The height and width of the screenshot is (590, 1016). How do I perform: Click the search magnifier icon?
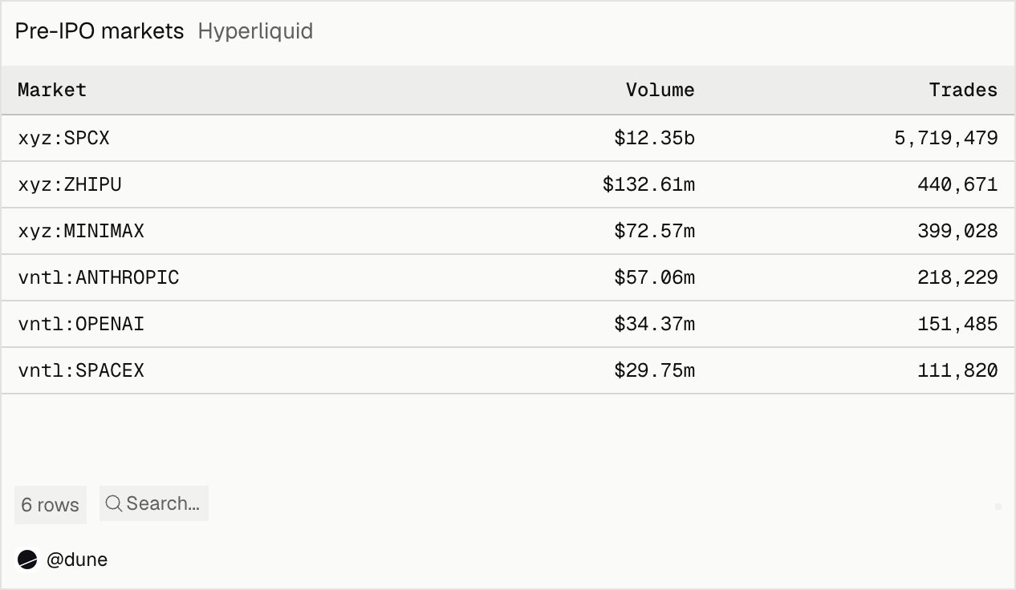tap(114, 503)
